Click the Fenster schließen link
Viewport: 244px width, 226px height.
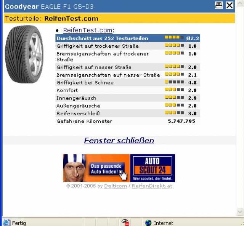tap(119, 141)
